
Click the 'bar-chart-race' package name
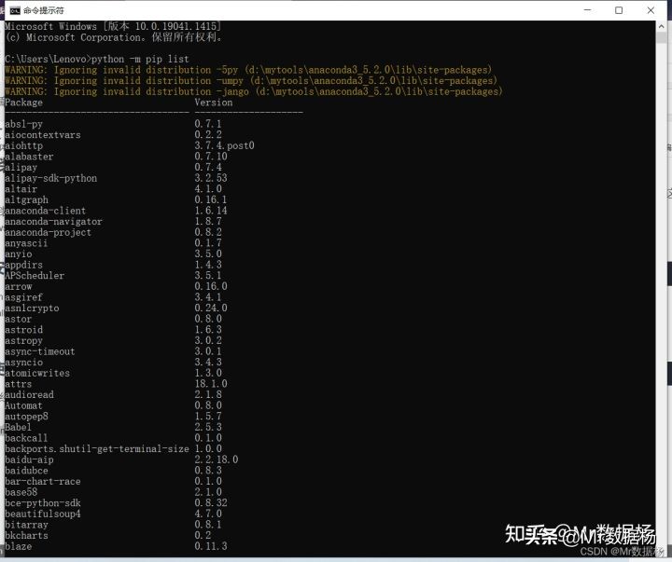[43, 482]
